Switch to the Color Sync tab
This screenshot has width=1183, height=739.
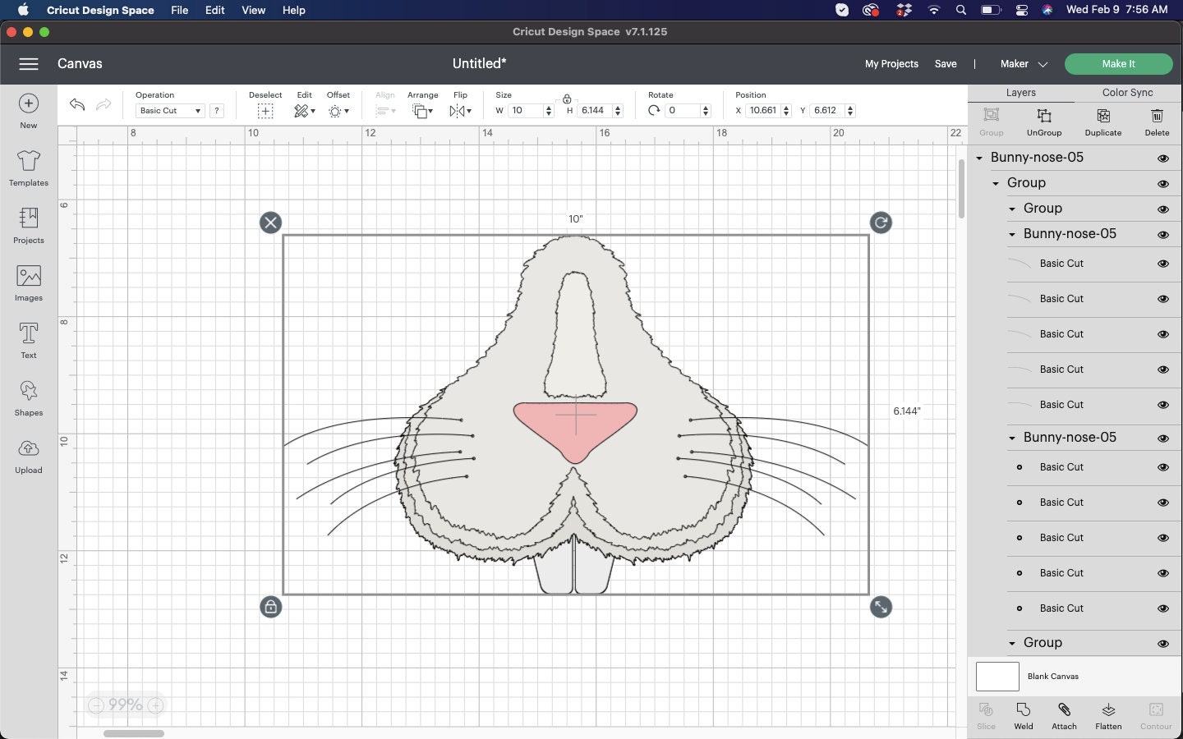[1127, 93]
